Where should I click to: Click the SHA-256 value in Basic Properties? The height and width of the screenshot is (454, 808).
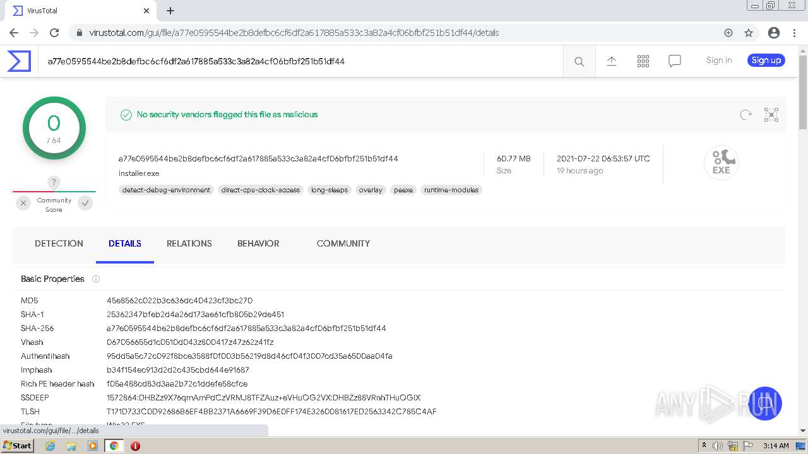(246, 329)
